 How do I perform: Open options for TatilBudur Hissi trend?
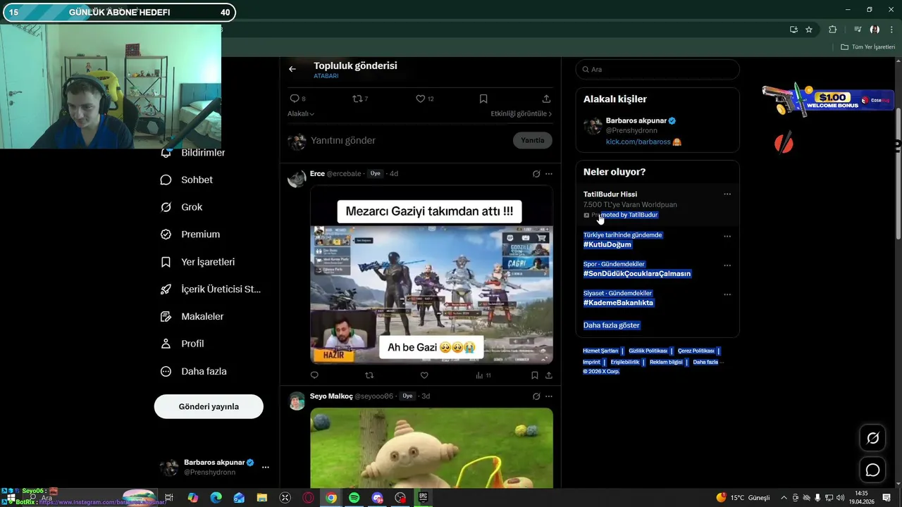pos(727,194)
